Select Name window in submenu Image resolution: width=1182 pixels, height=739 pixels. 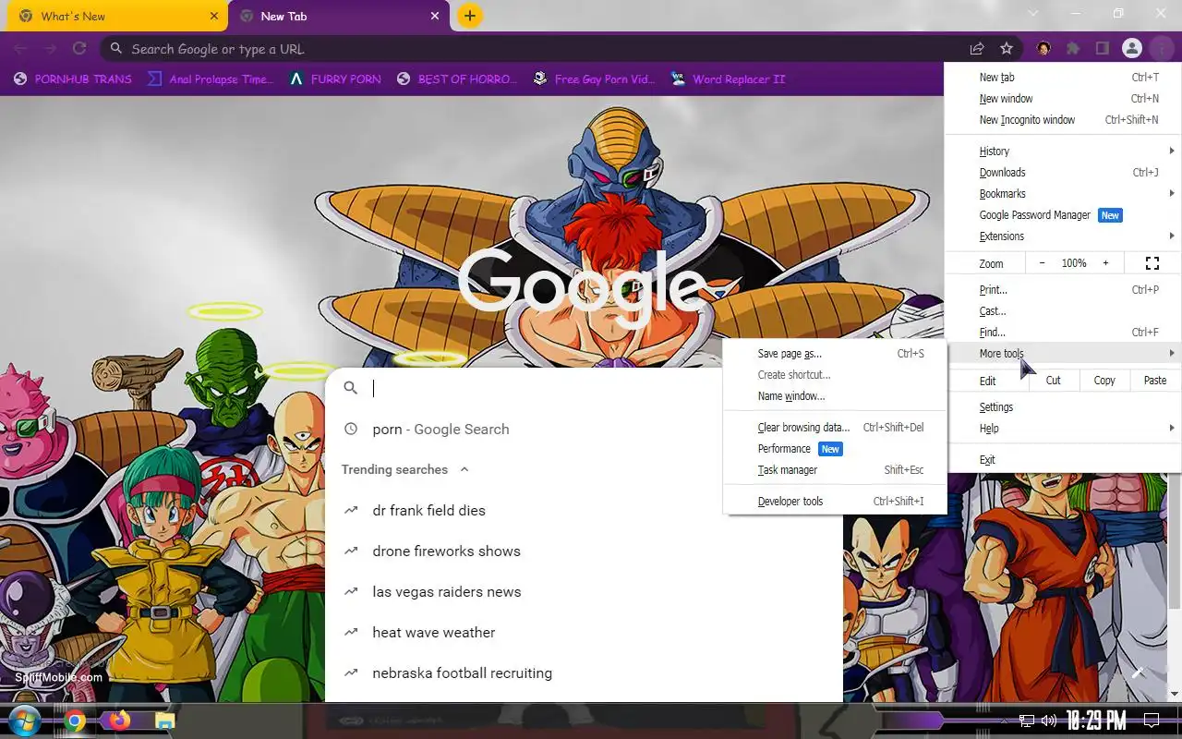(835, 396)
